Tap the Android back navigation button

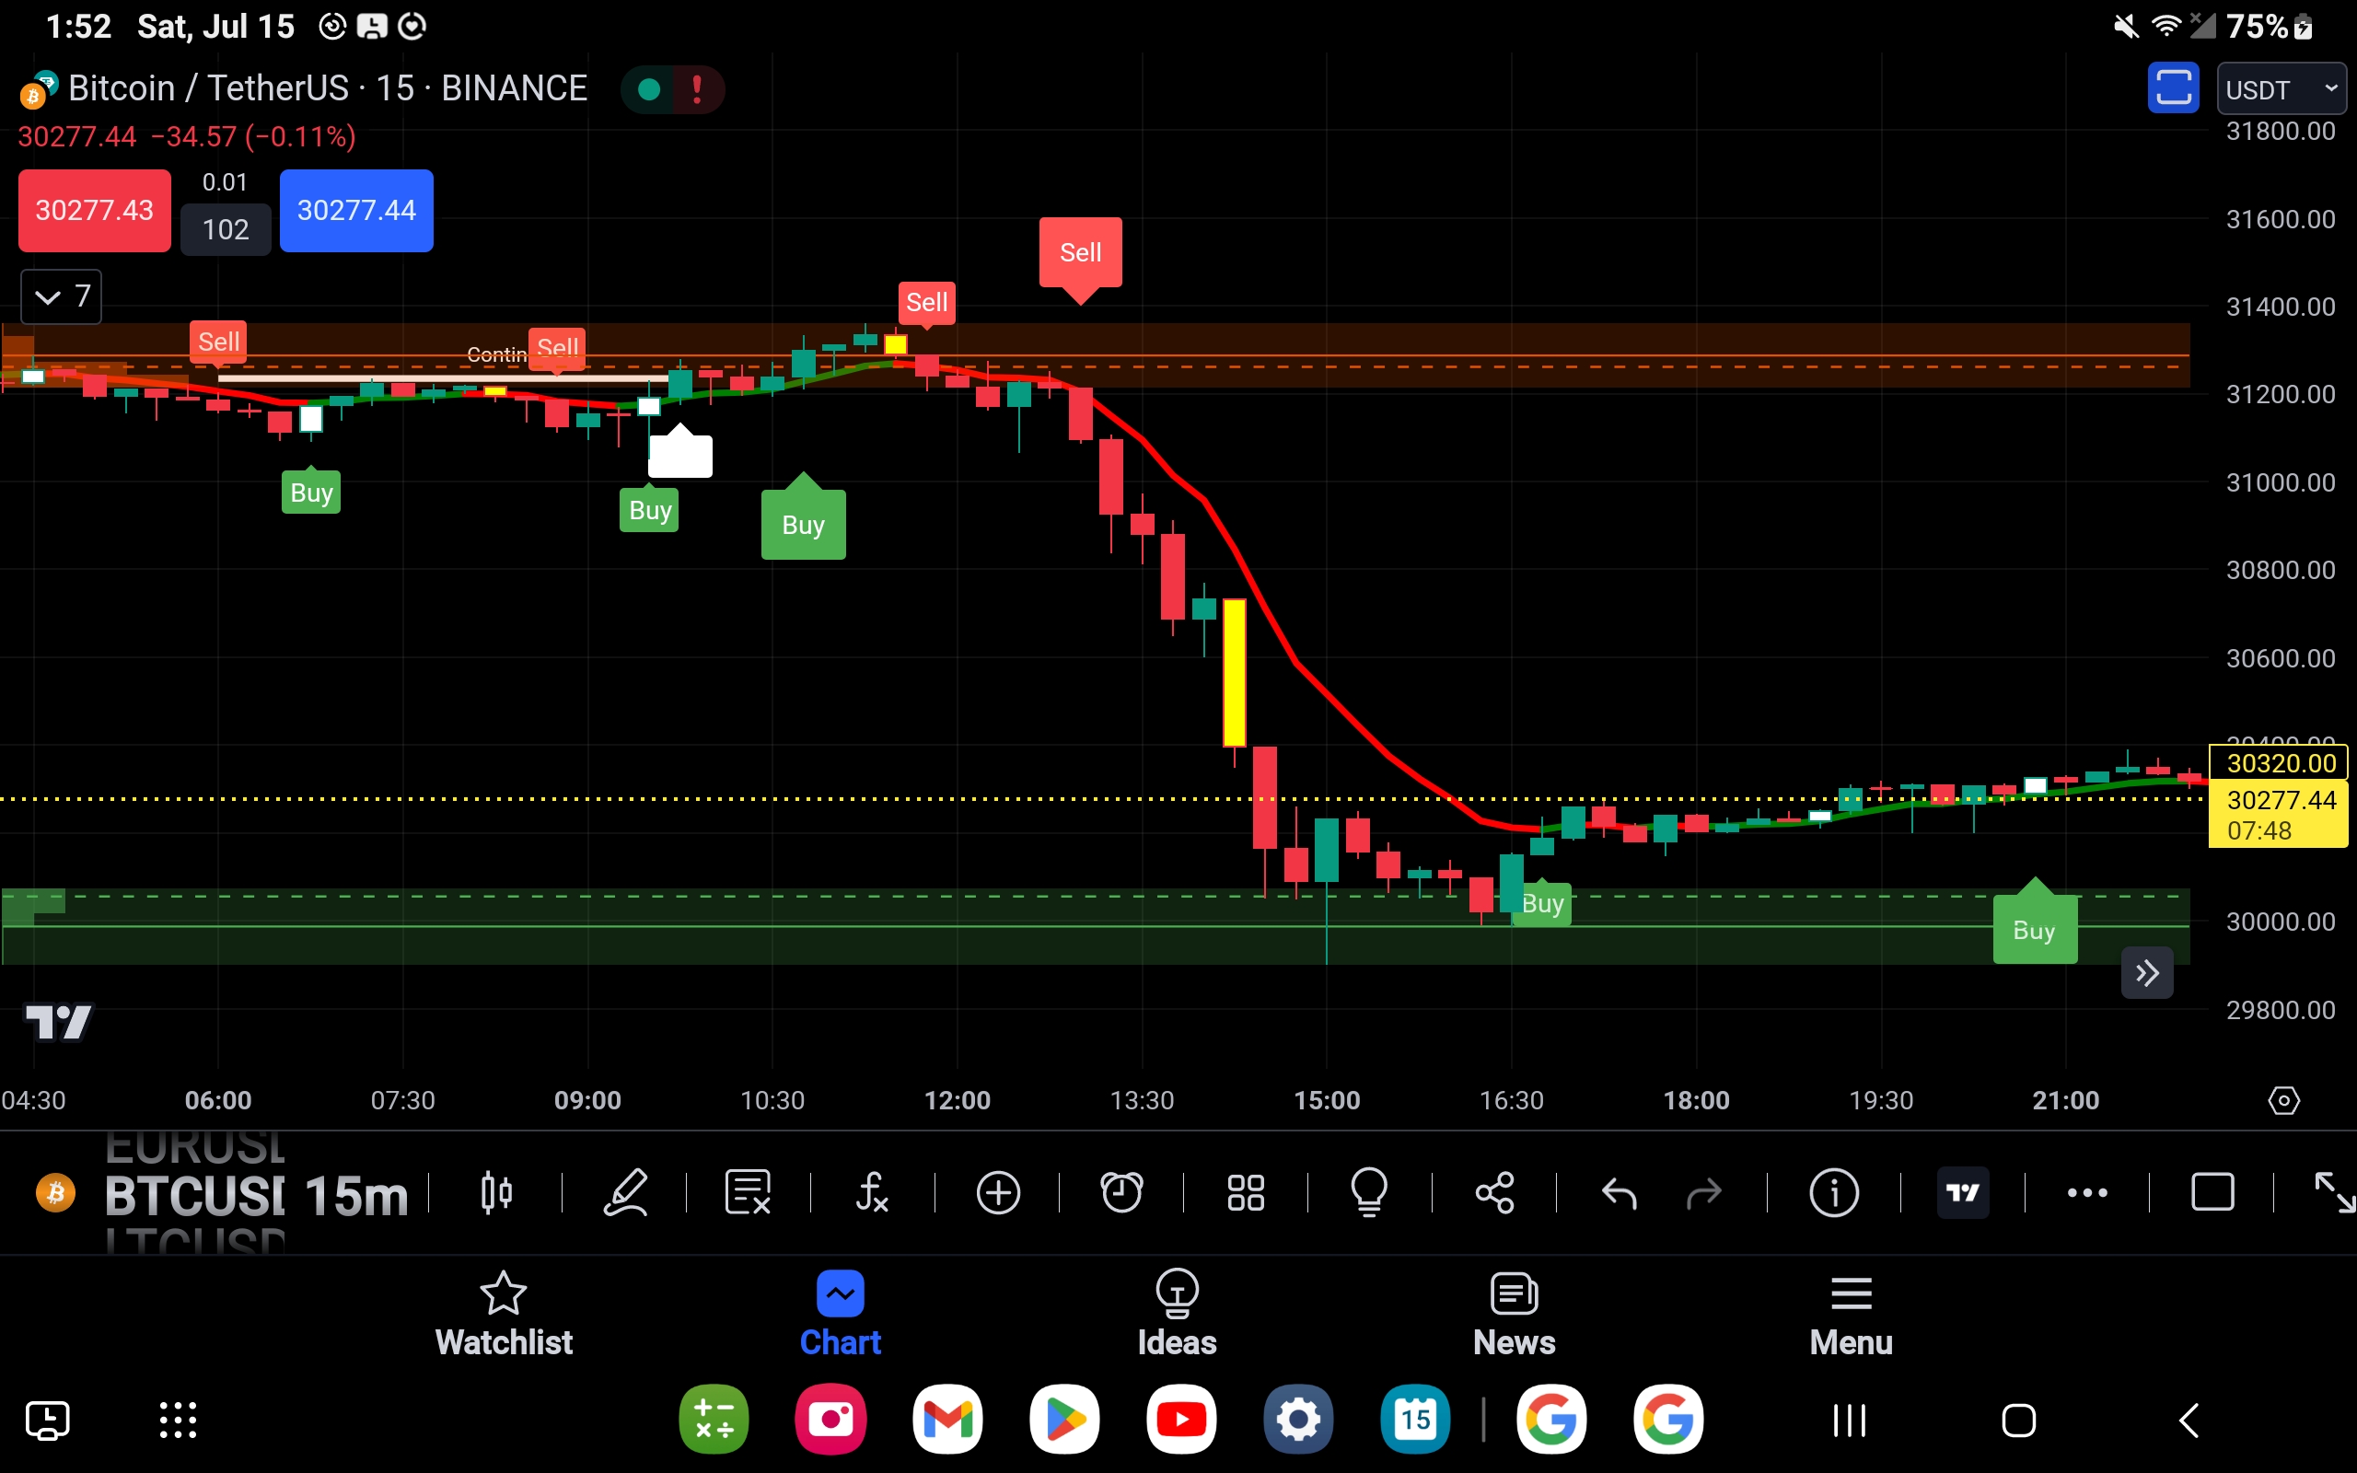2189,1421
